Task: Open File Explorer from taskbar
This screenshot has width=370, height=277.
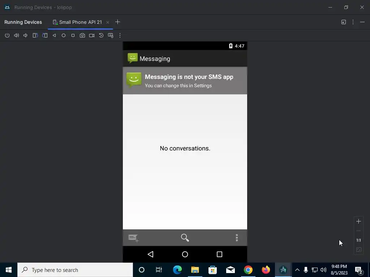Action: 195,270
